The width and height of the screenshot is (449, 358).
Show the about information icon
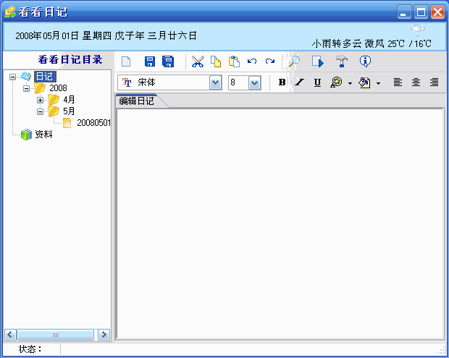pos(365,62)
